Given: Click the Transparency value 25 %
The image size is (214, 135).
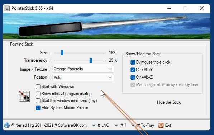Looking at the screenshot, I should (x=113, y=60).
